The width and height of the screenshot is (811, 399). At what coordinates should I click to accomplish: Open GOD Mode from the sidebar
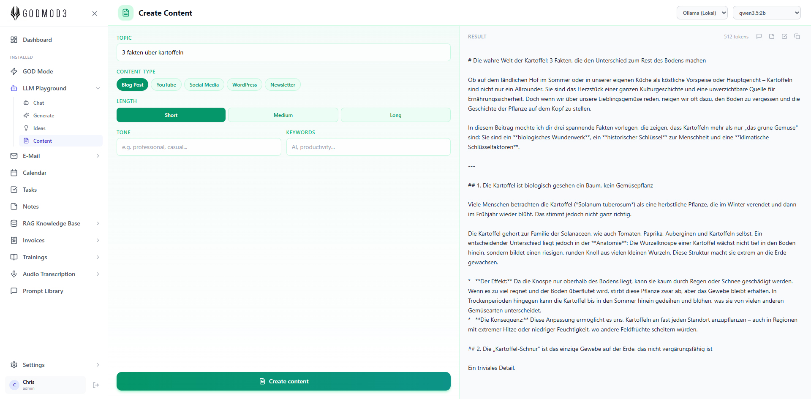(38, 71)
